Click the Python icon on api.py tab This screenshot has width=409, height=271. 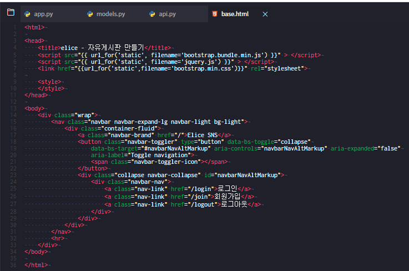pos(152,14)
